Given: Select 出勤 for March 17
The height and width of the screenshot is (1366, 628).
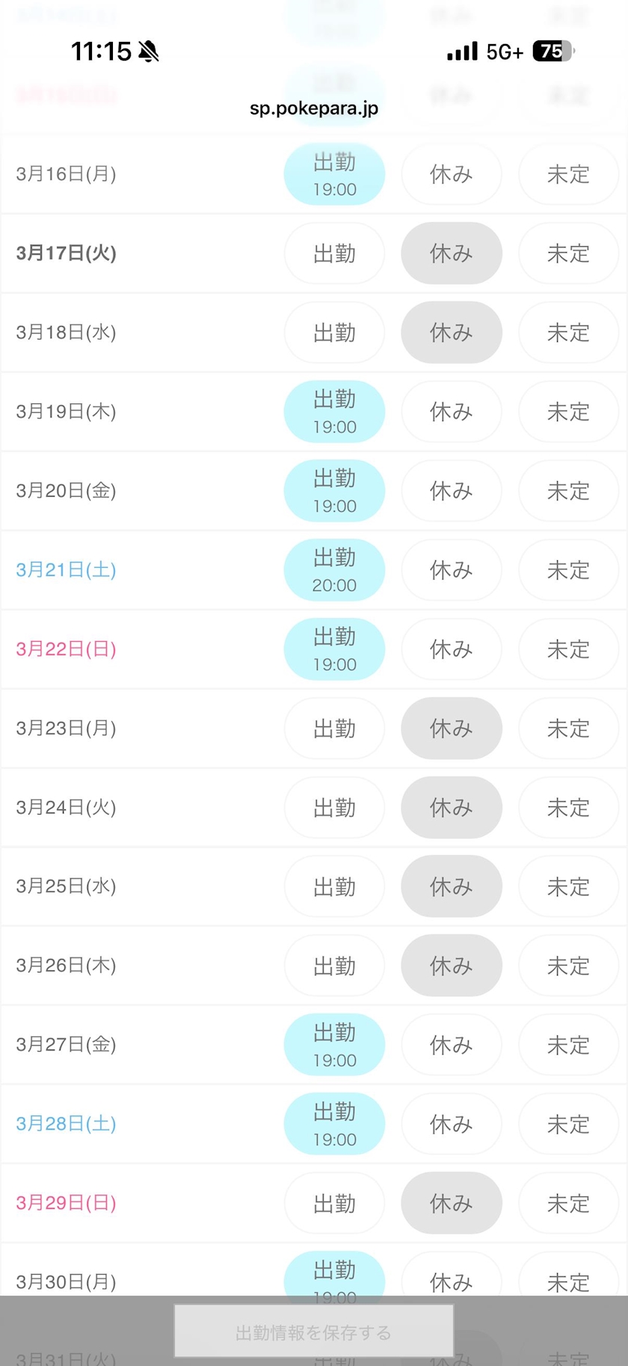Looking at the screenshot, I should click(x=334, y=254).
